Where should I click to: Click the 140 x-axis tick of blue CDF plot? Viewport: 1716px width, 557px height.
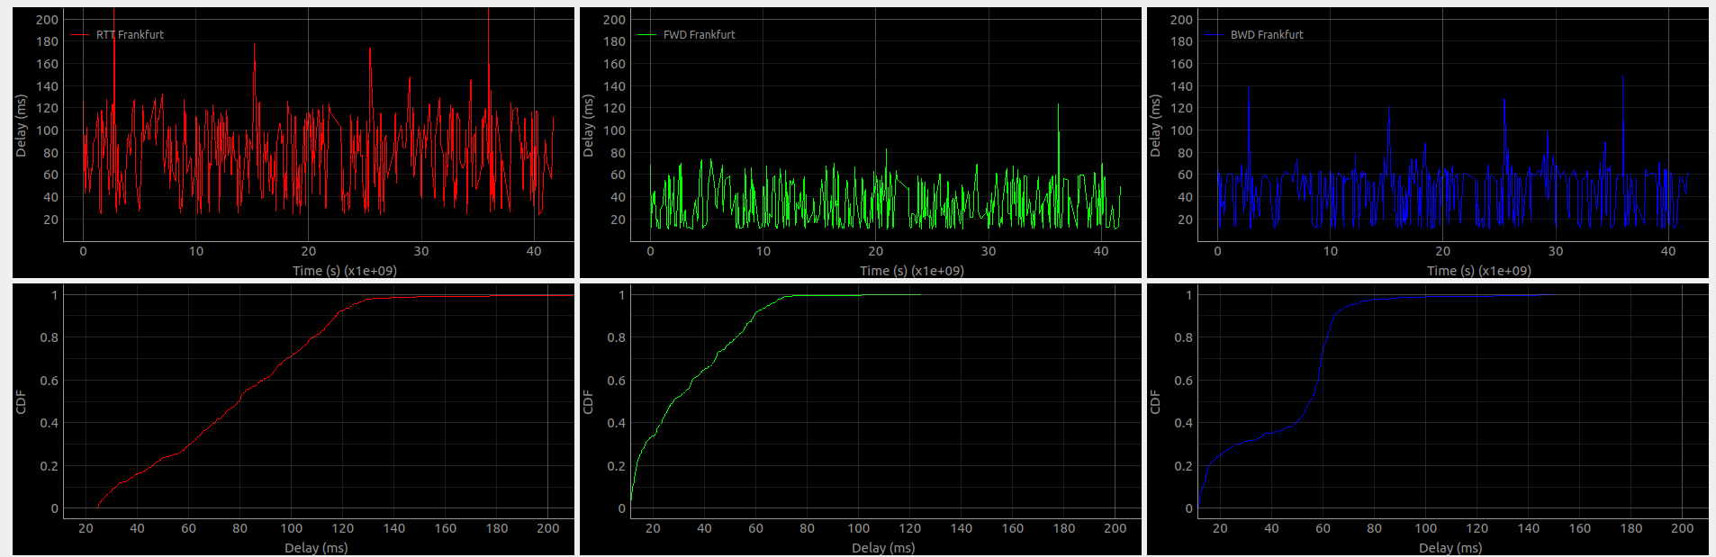tap(1529, 528)
